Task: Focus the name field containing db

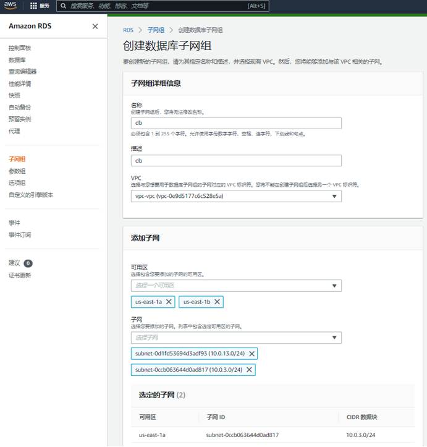Action: point(236,123)
